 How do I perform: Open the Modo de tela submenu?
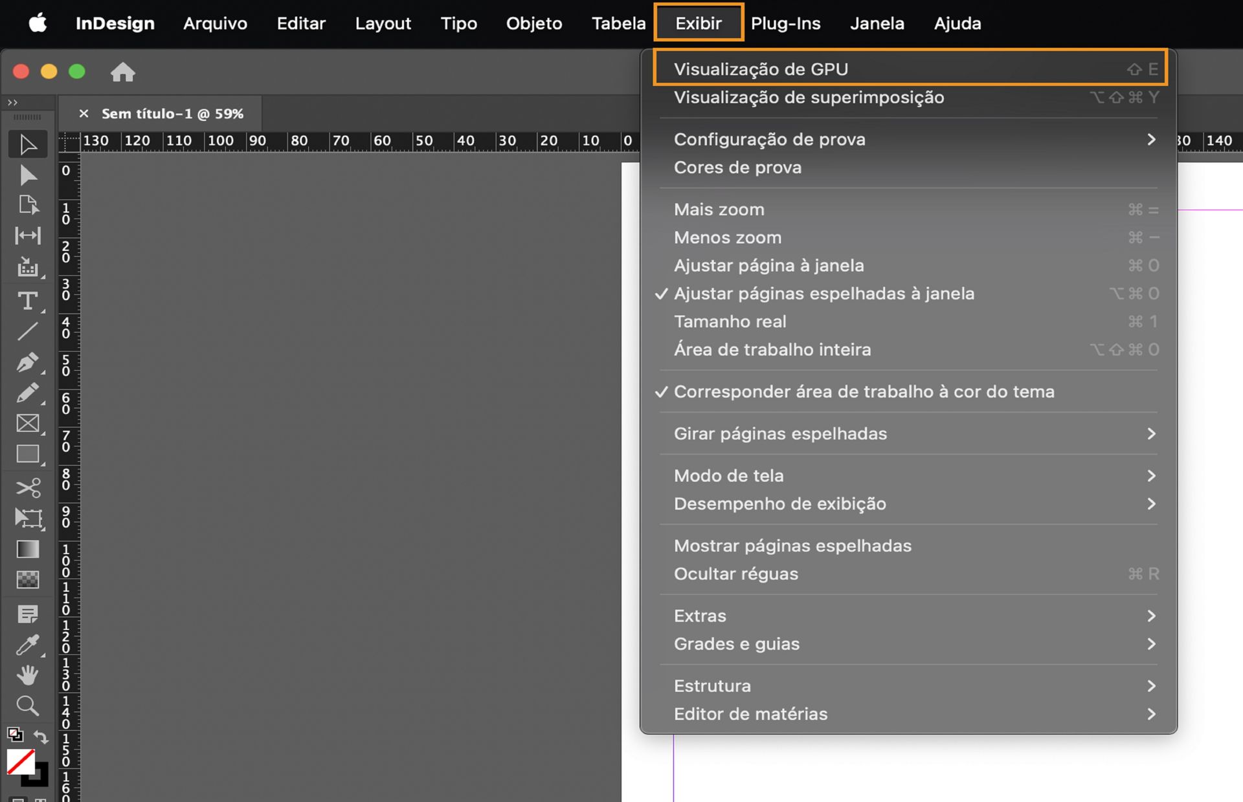[729, 475]
